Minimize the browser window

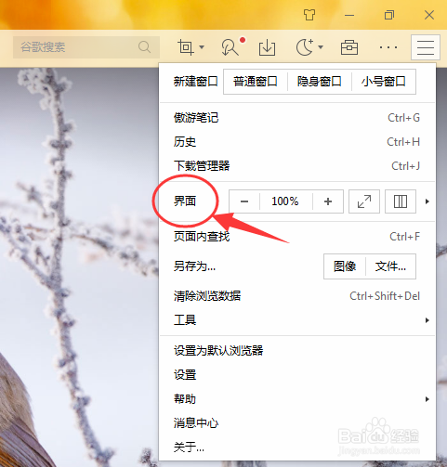pos(349,15)
